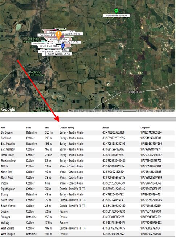176x238 pixels.
Task: Select the West Square, 102 ha map label
Action: [71, 34]
